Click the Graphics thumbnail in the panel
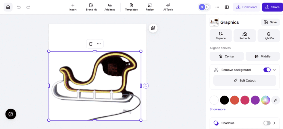This screenshot has width=283, height=129. click(214, 22)
